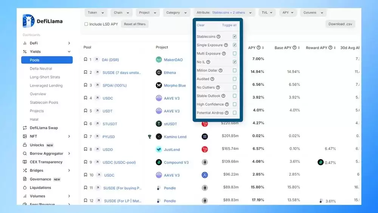Click the APY column sort arrows
The width and height of the screenshot is (378, 213).
pos(263,48)
